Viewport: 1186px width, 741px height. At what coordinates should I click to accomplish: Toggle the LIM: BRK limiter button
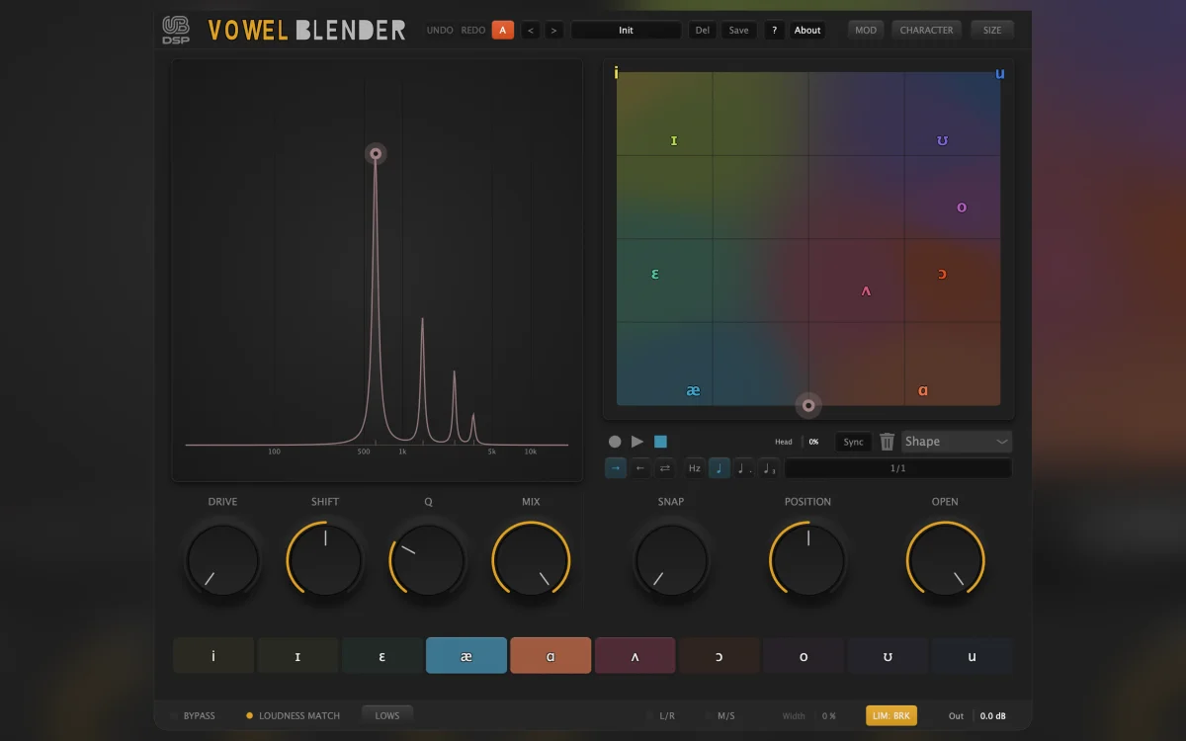tap(891, 715)
